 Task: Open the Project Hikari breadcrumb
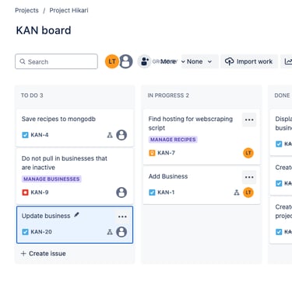69,10
